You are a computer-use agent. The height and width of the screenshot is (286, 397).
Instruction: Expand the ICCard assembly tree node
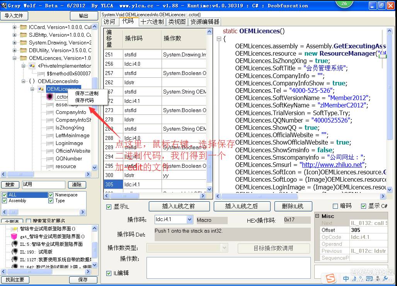(x=15, y=27)
